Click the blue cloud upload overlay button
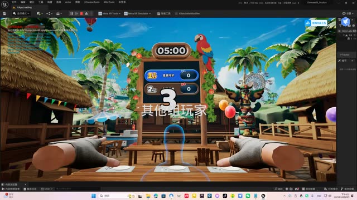Screen dimensions: 357x200 316,23
